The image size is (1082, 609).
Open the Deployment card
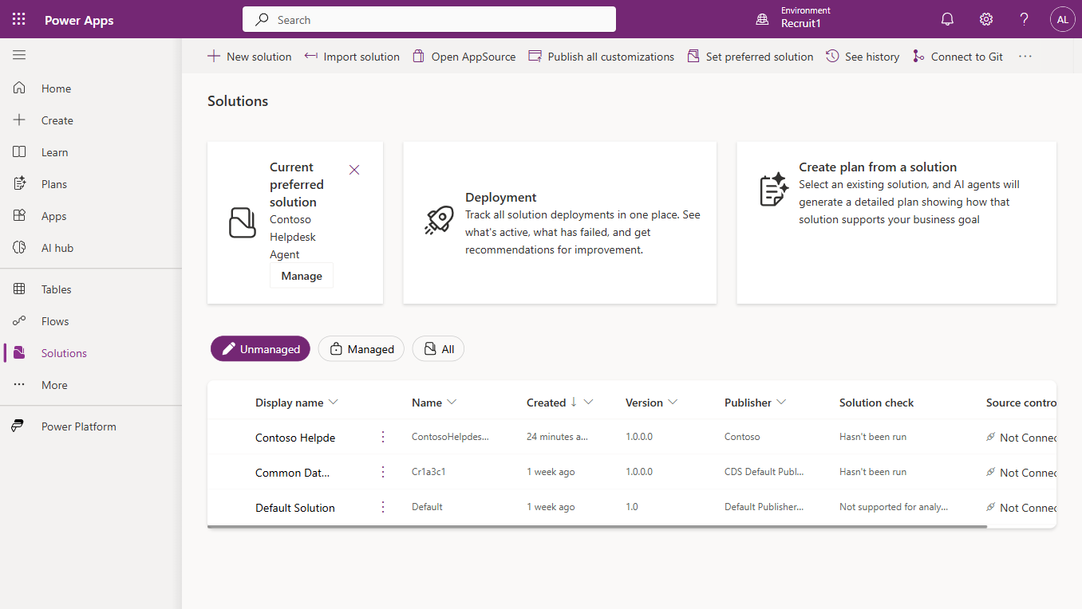[x=560, y=223]
